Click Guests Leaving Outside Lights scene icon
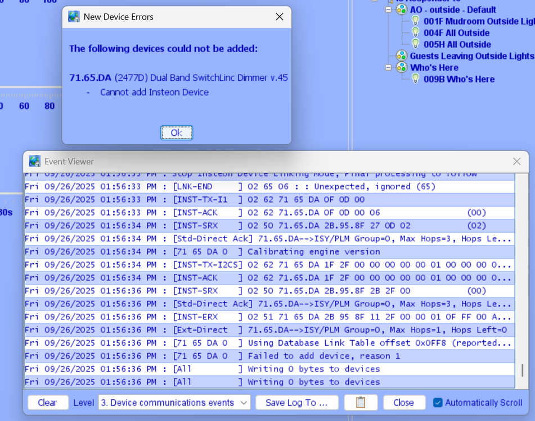The image size is (535, 421). pos(402,56)
